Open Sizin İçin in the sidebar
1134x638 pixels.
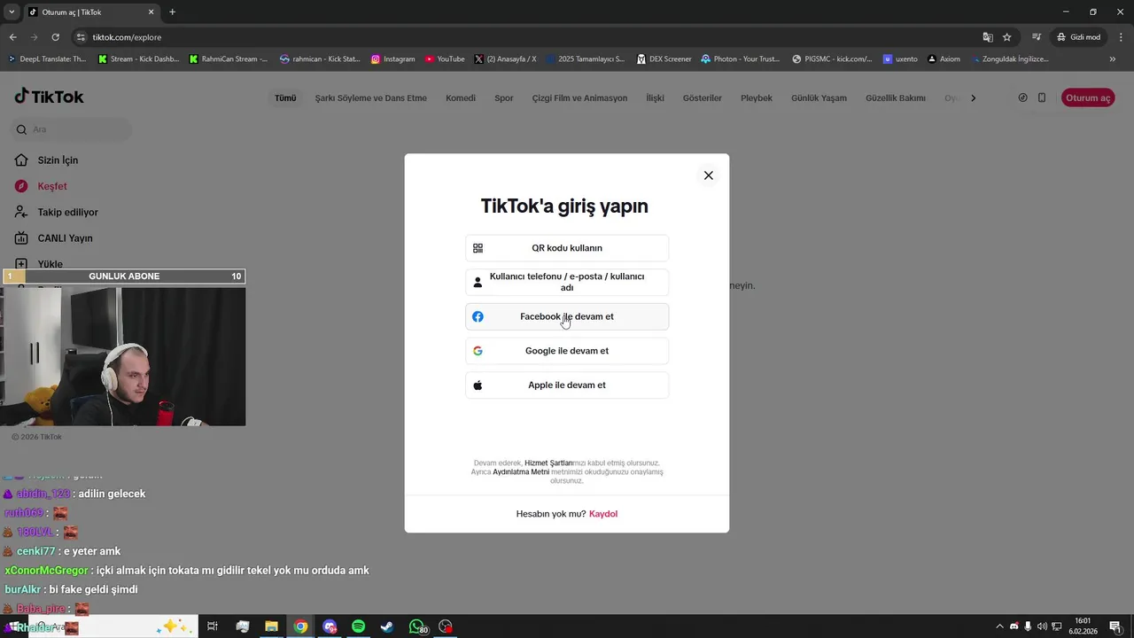pos(58,160)
